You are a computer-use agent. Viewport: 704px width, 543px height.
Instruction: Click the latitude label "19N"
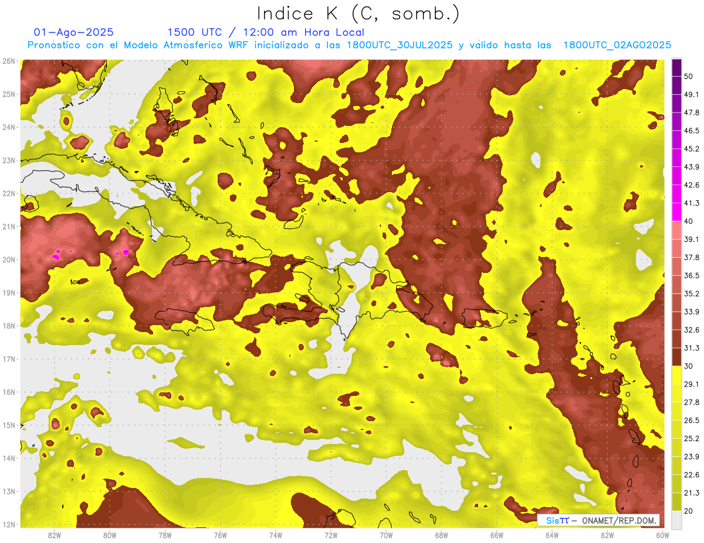(x=9, y=292)
